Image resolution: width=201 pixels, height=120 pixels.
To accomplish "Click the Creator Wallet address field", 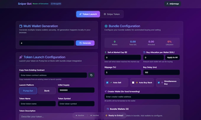I will point(142,97).
